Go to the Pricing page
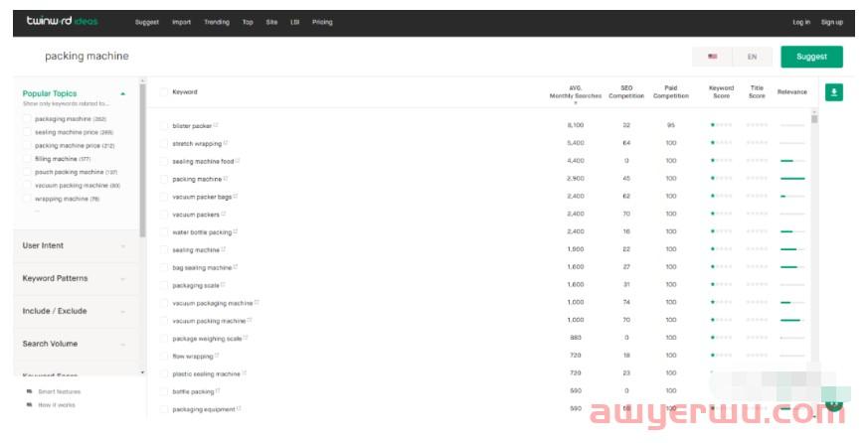This screenshot has height=443, width=864. point(322,22)
